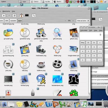
Task: Open the trash can in dock
Action: click(106, 104)
